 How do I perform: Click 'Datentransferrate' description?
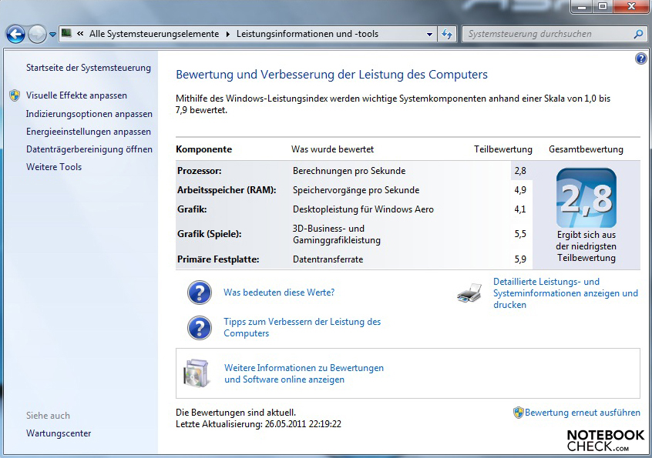328,259
